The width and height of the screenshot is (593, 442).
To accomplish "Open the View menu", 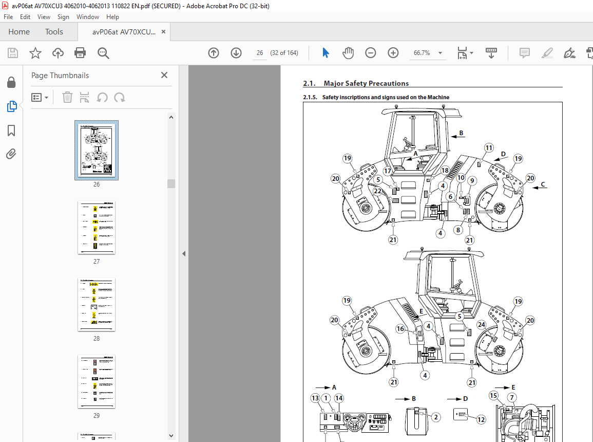I will pyautogui.click(x=44, y=16).
